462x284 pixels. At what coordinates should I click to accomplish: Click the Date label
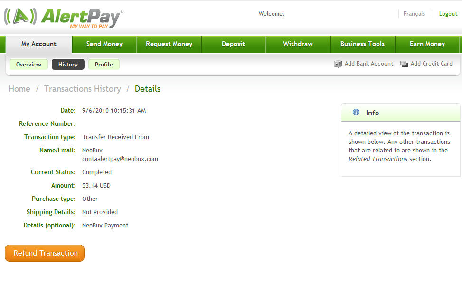point(68,111)
